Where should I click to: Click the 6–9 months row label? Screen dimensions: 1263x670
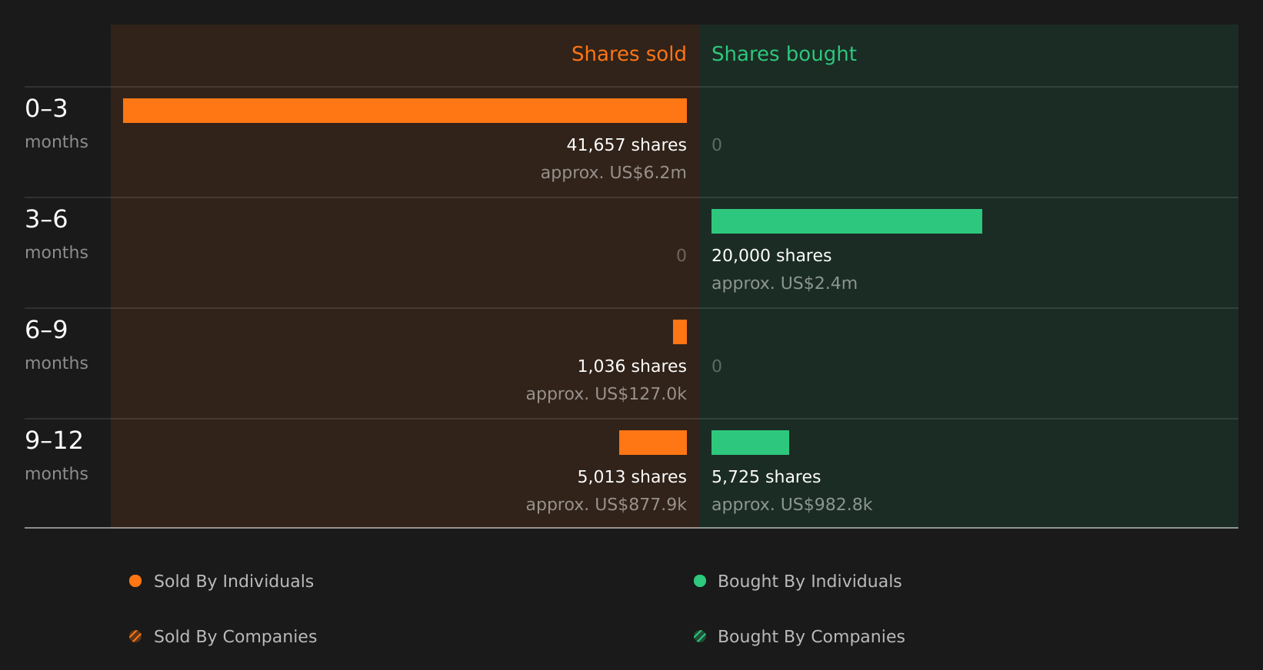(x=56, y=345)
